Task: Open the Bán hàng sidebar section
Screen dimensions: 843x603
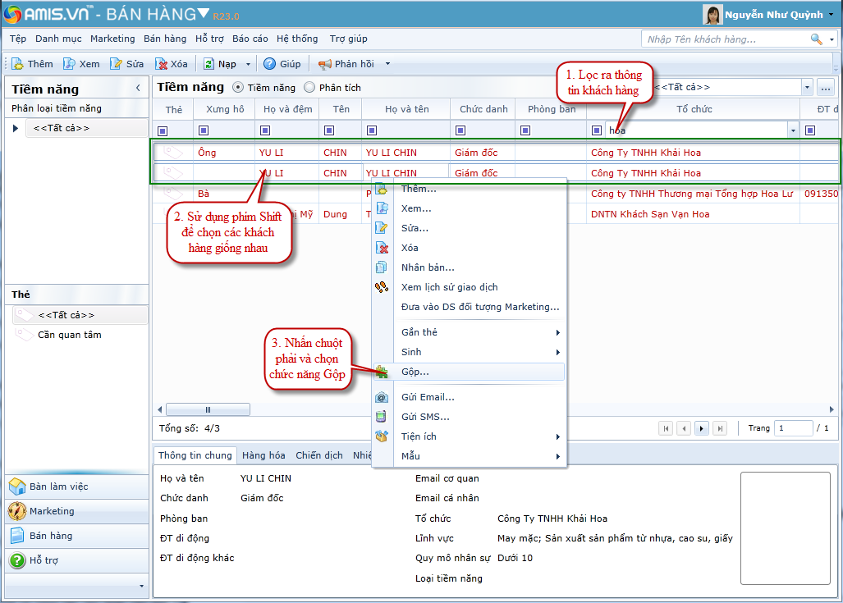Action: tap(51, 536)
